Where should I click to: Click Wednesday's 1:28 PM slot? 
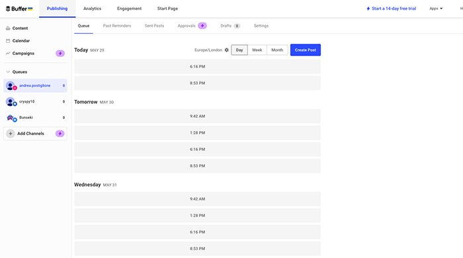(197, 215)
